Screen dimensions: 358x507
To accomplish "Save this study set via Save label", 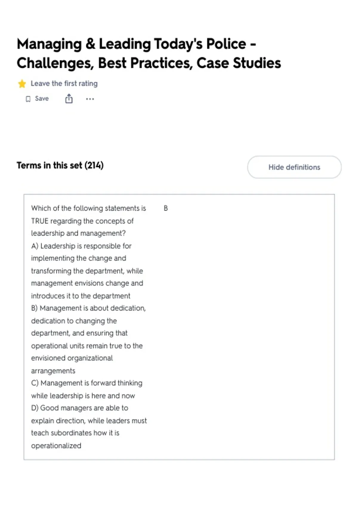I will pos(42,98).
